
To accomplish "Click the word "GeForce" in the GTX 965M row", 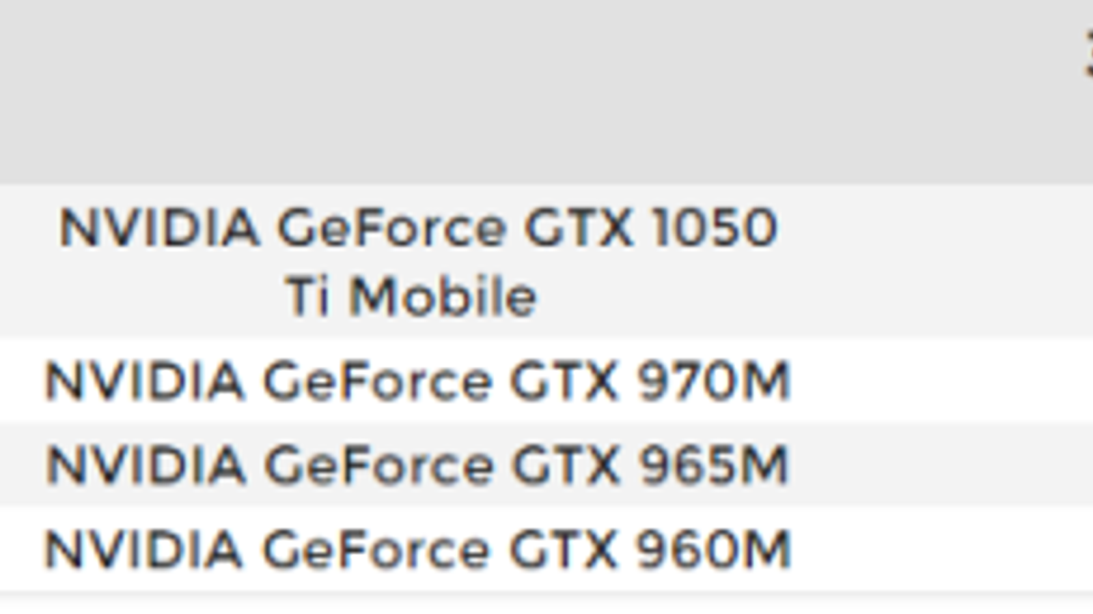I will coord(378,465).
